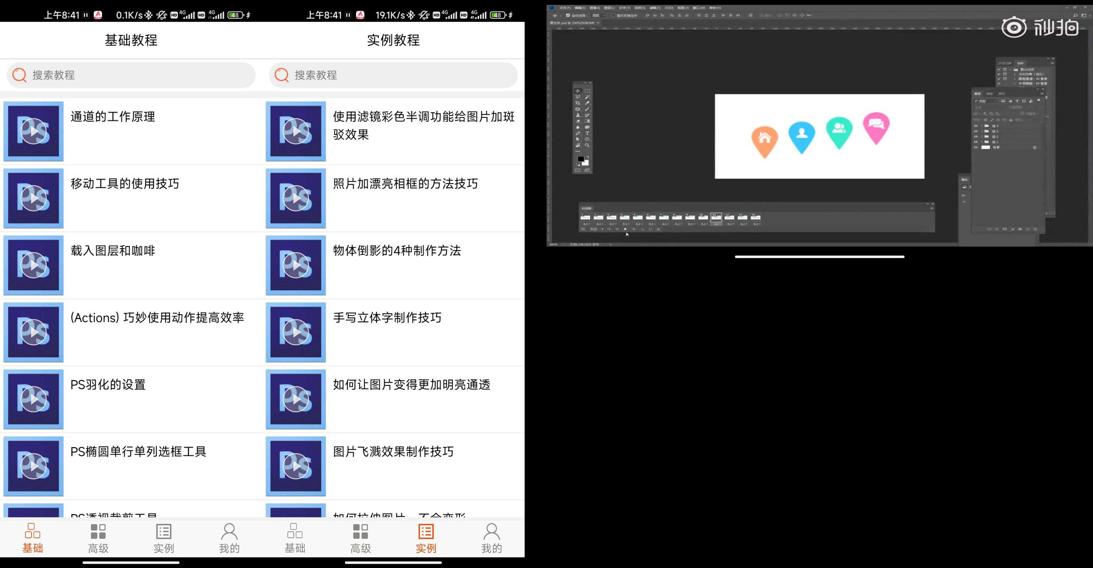This screenshot has width=1093, height=568.
Task: Select the Crop tool in Photoshop toolbox
Action: pyautogui.click(x=578, y=103)
